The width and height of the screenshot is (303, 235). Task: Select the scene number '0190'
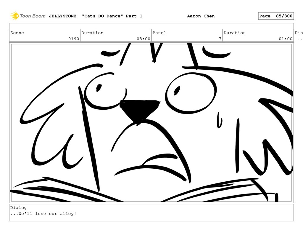pos(74,39)
